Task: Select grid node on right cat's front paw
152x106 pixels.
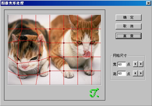Action: coord(92,71)
